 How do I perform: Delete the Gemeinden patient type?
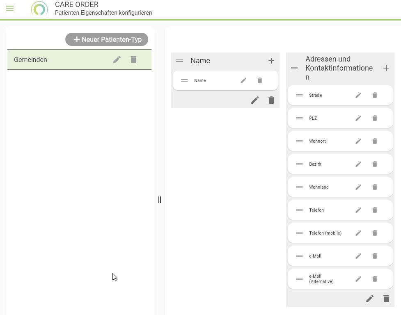click(x=133, y=59)
